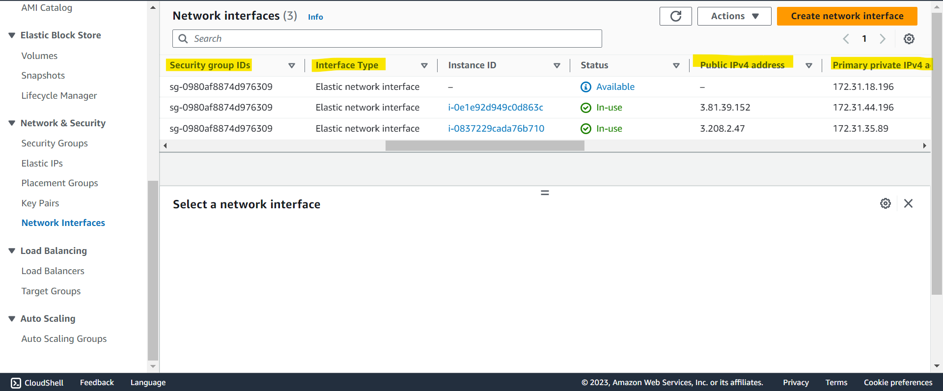Click the sidebar scroll down arrow

[x=153, y=366]
